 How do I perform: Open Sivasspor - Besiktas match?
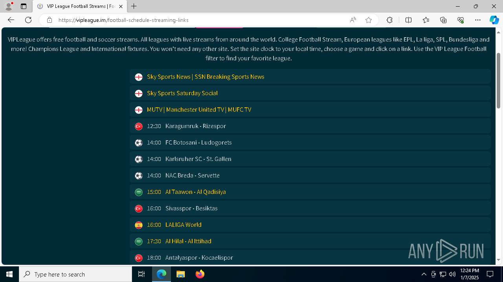click(x=191, y=208)
